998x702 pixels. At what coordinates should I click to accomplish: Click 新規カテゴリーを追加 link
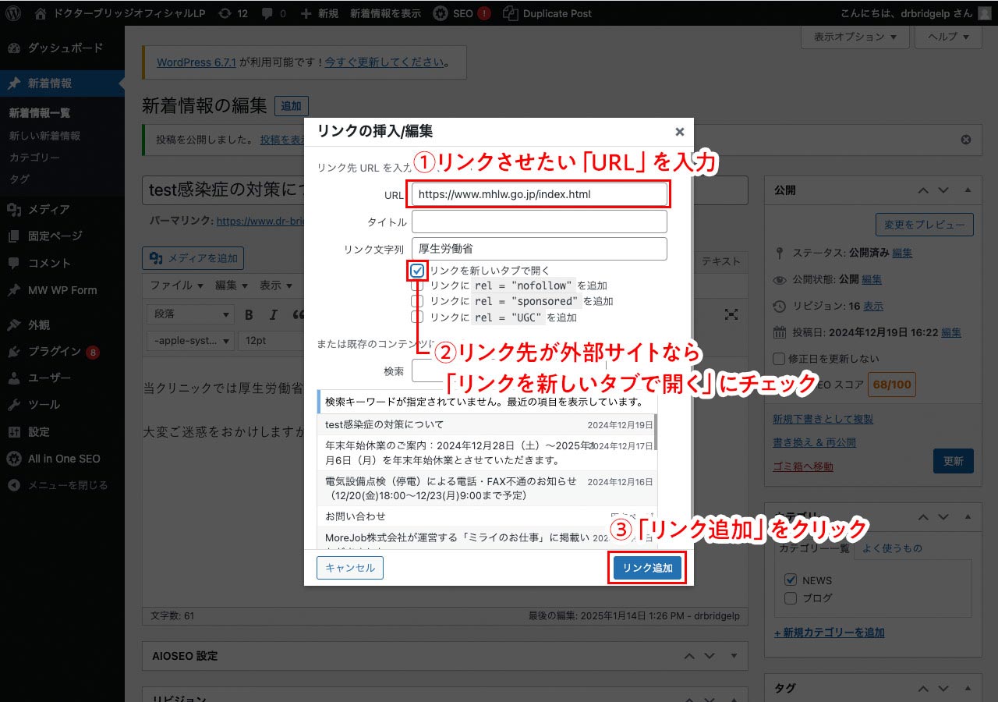829,633
